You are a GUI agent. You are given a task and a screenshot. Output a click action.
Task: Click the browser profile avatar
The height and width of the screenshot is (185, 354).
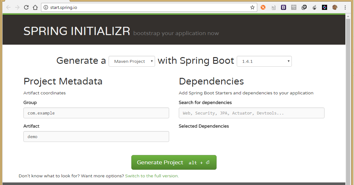334,7
